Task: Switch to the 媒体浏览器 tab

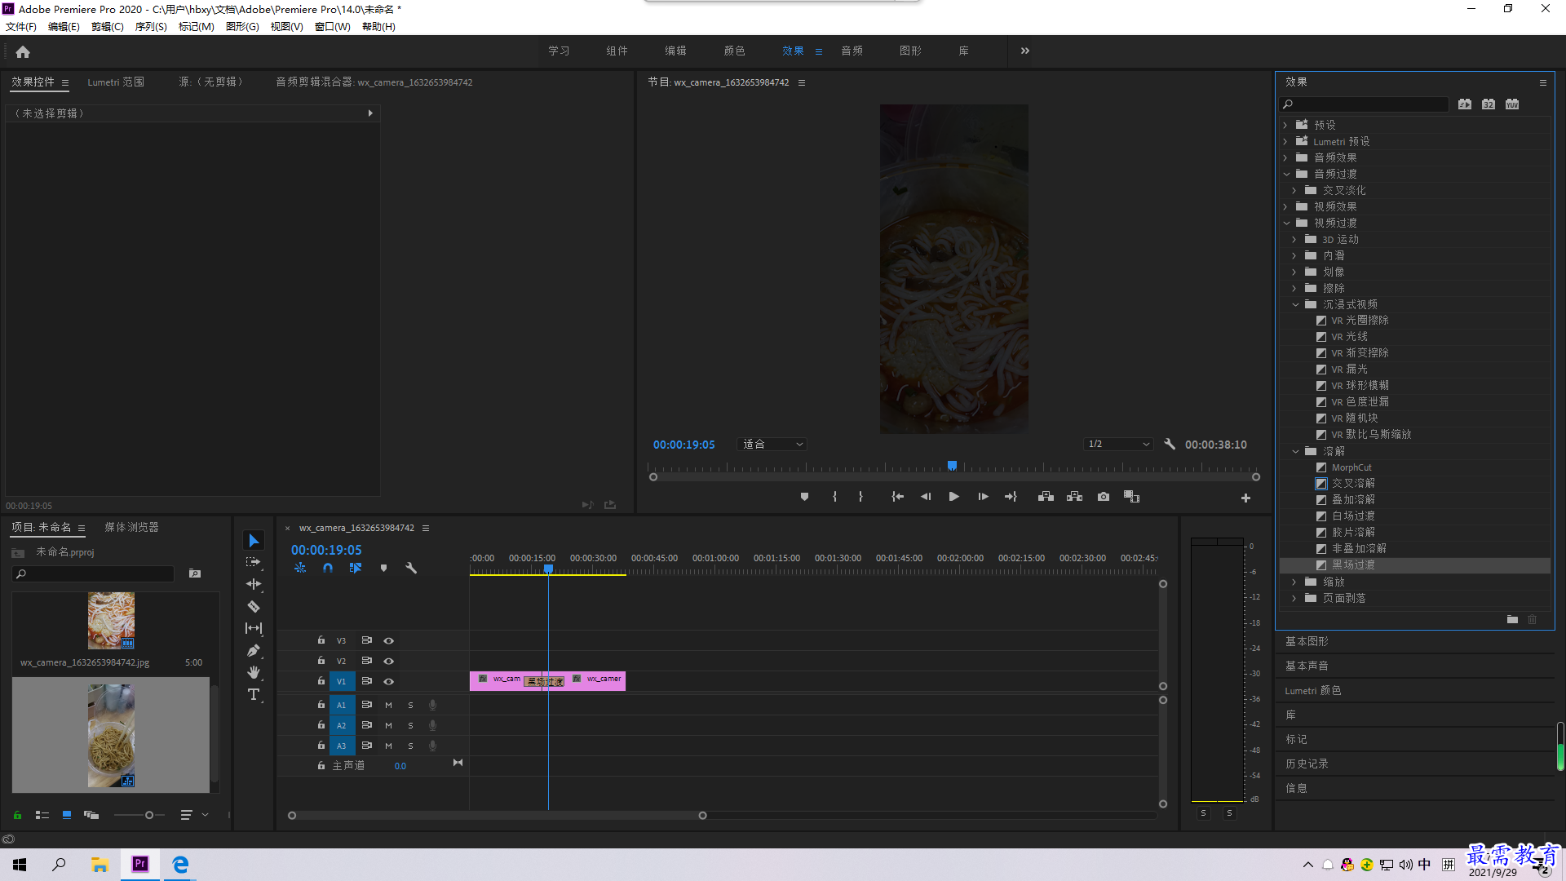Action: coord(132,528)
